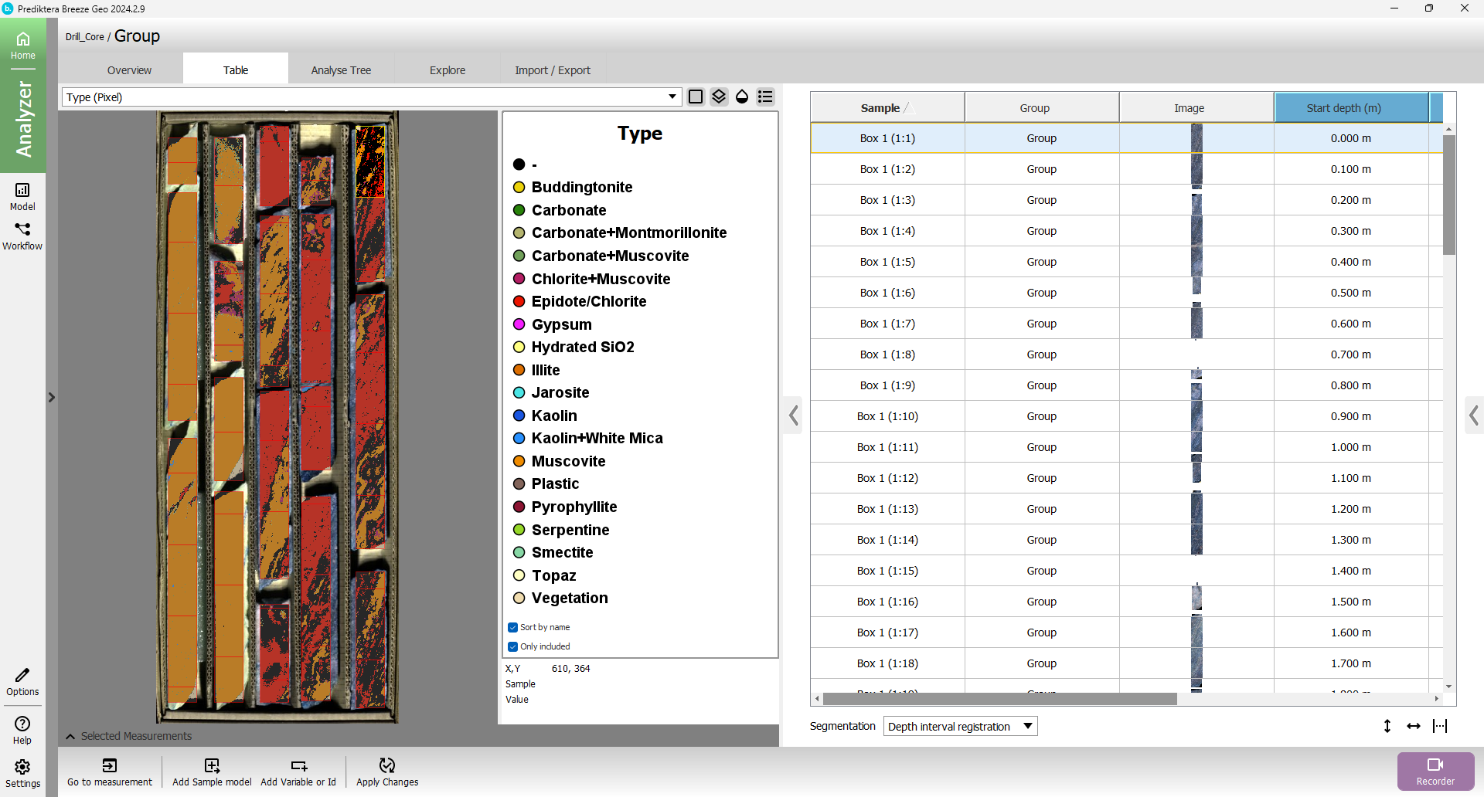Screen dimensions: 1484x797
Task: Click the layers overlay icon
Action: (x=719, y=97)
